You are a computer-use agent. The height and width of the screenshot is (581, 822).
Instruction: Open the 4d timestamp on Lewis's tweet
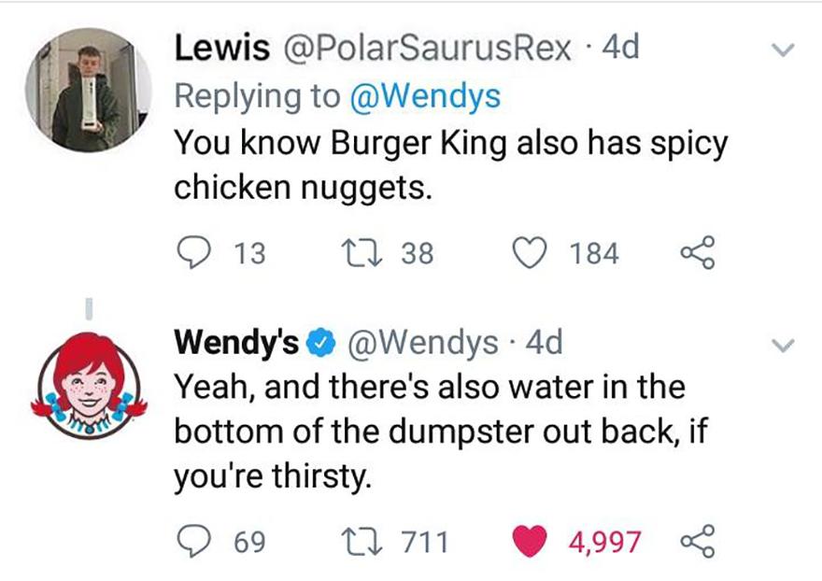[621, 49]
